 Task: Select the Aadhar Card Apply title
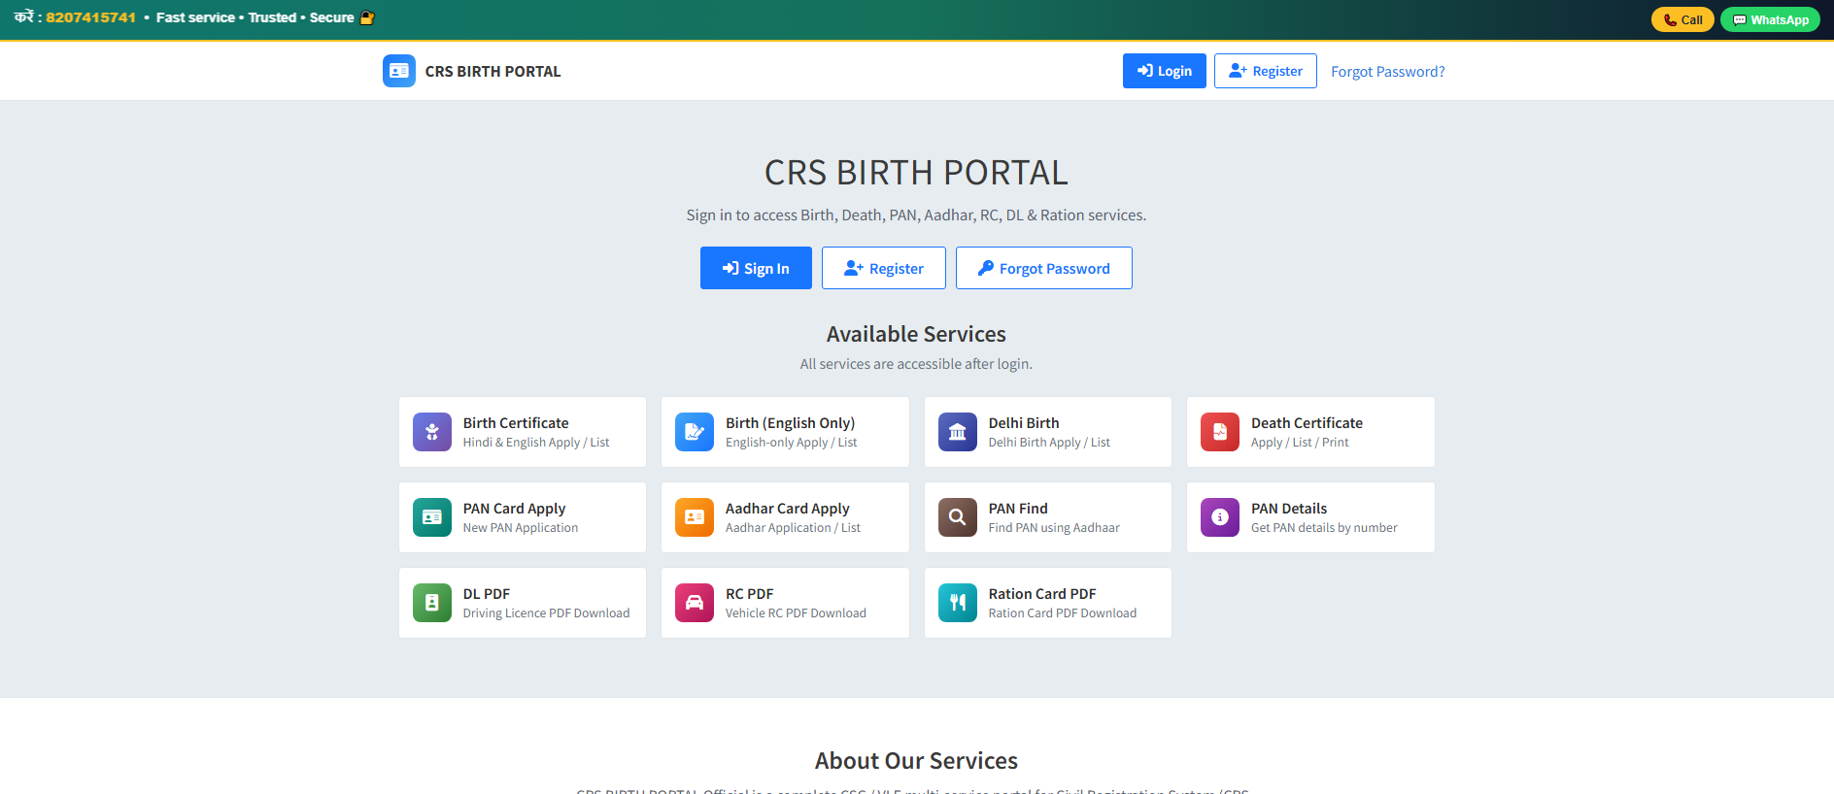pos(787,509)
